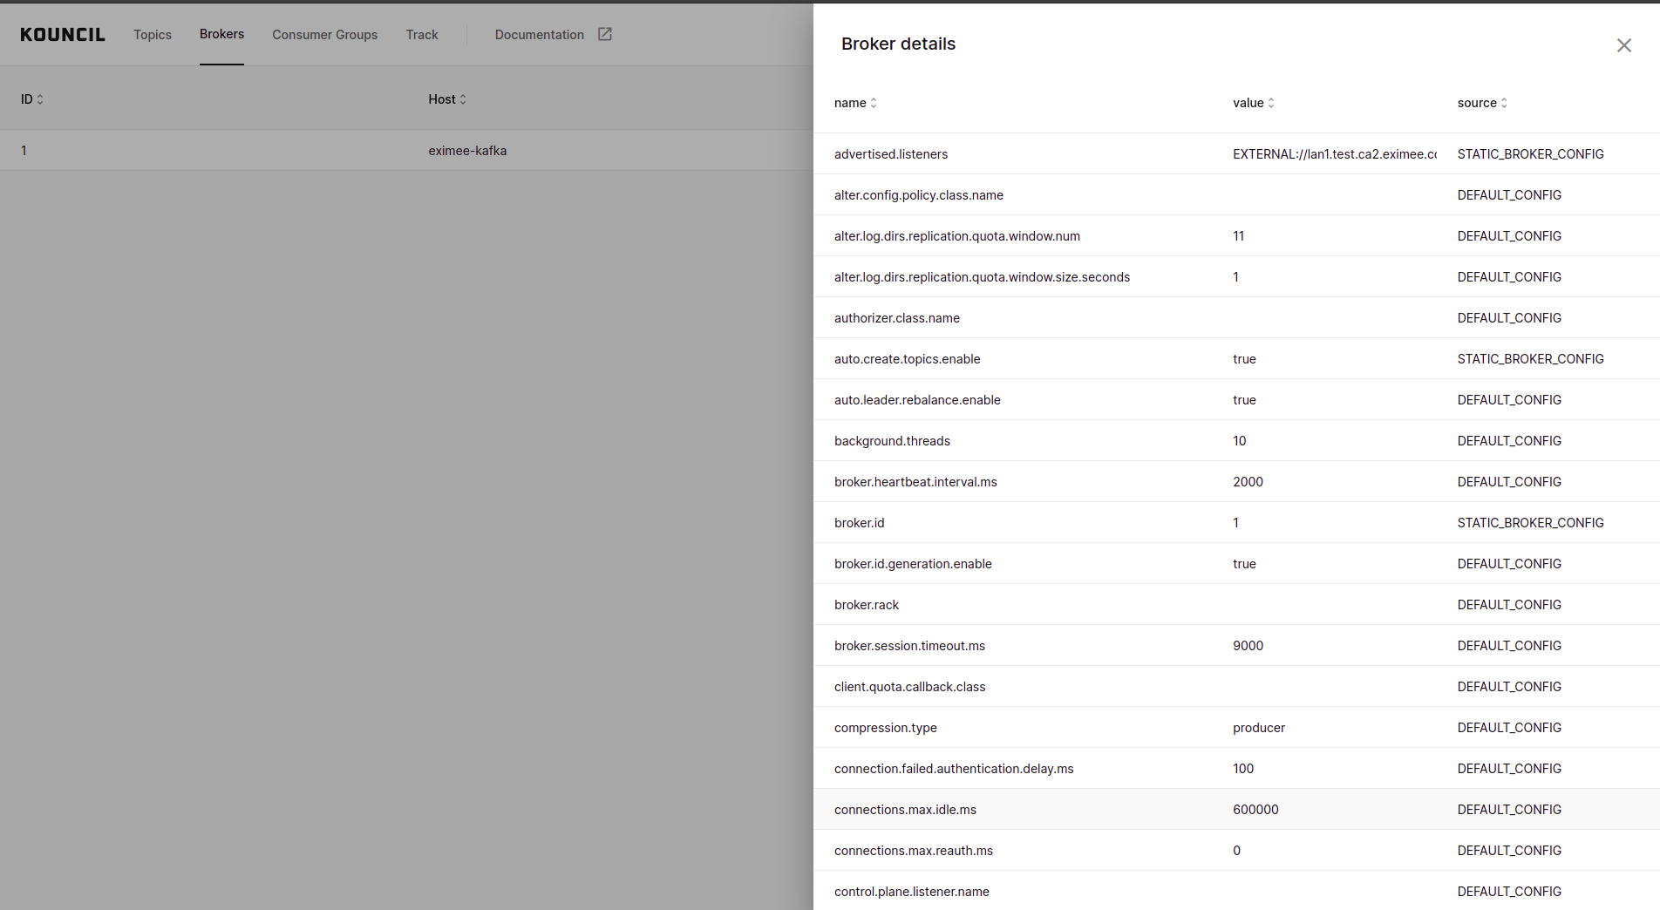The width and height of the screenshot is (1660, 910).
Task: Switch to Consumer Groups tab
Action: coord(324,35)
